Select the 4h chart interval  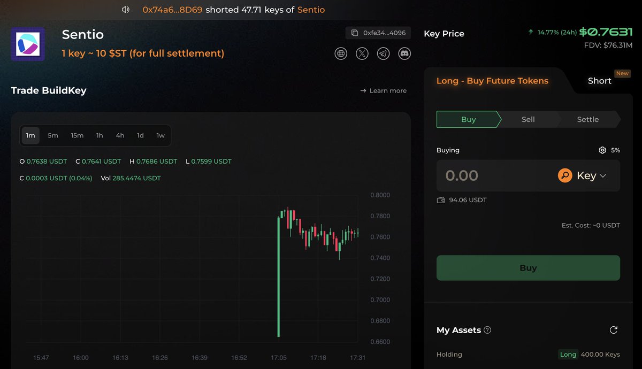[x=120, y=135]
